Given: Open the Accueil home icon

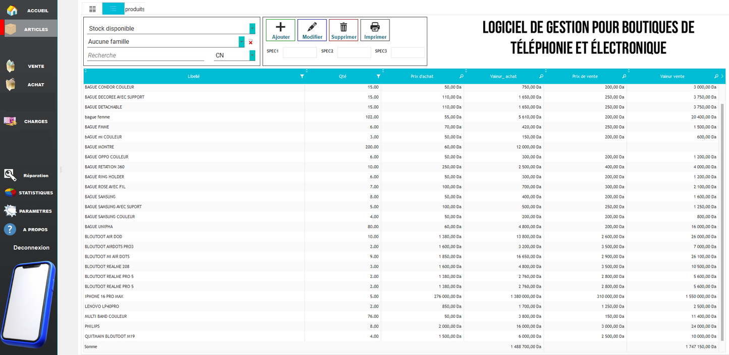Looking at the screenshot, I should click(11, 9).
